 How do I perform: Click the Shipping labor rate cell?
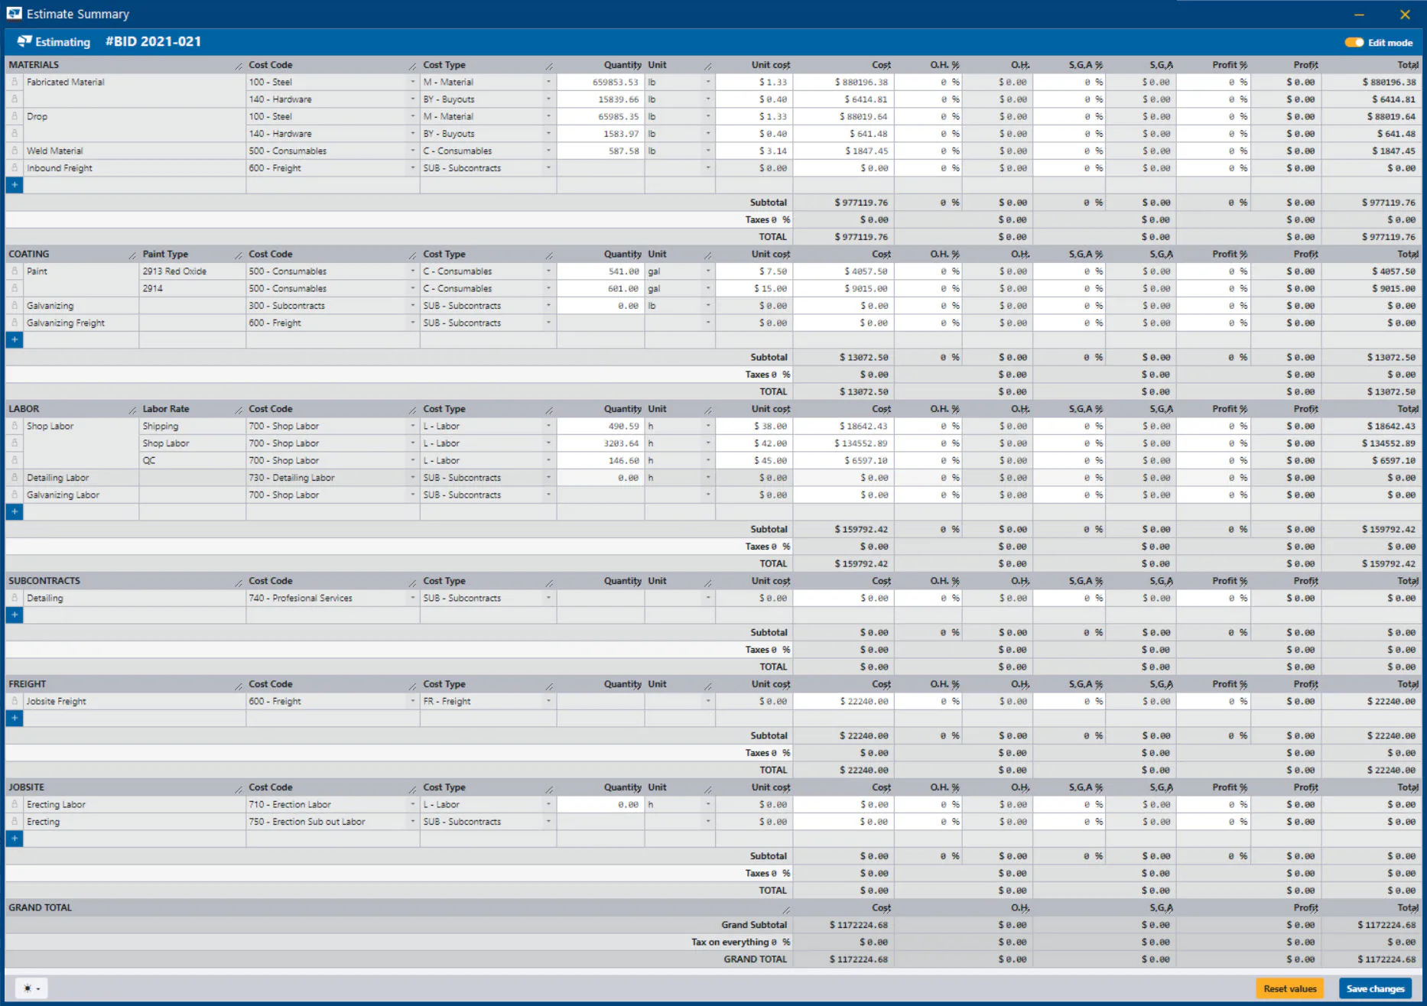pos(192,426)
